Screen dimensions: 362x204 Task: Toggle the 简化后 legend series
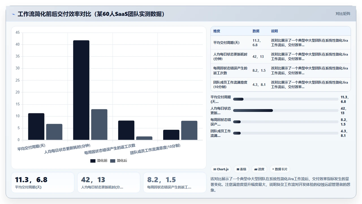pos(118,161)
